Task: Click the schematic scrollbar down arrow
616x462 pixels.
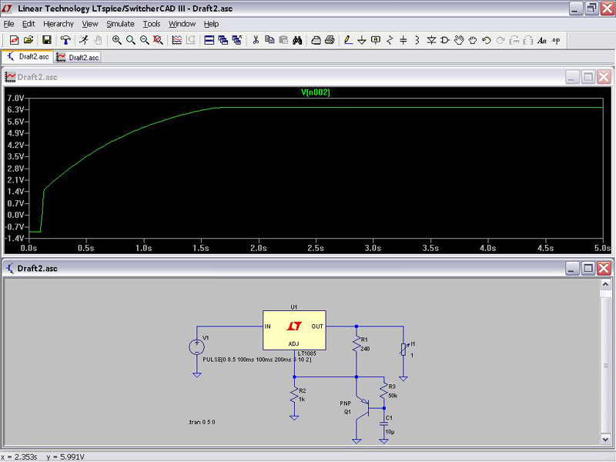Action: pyautogui.click(x=605, y=438)
